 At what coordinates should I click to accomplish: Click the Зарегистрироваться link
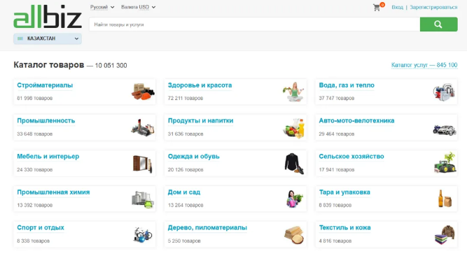click(433, 8)
